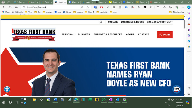192x108 pixels.
Task: Click the red LOGIN button
Action: click(165, 35)
